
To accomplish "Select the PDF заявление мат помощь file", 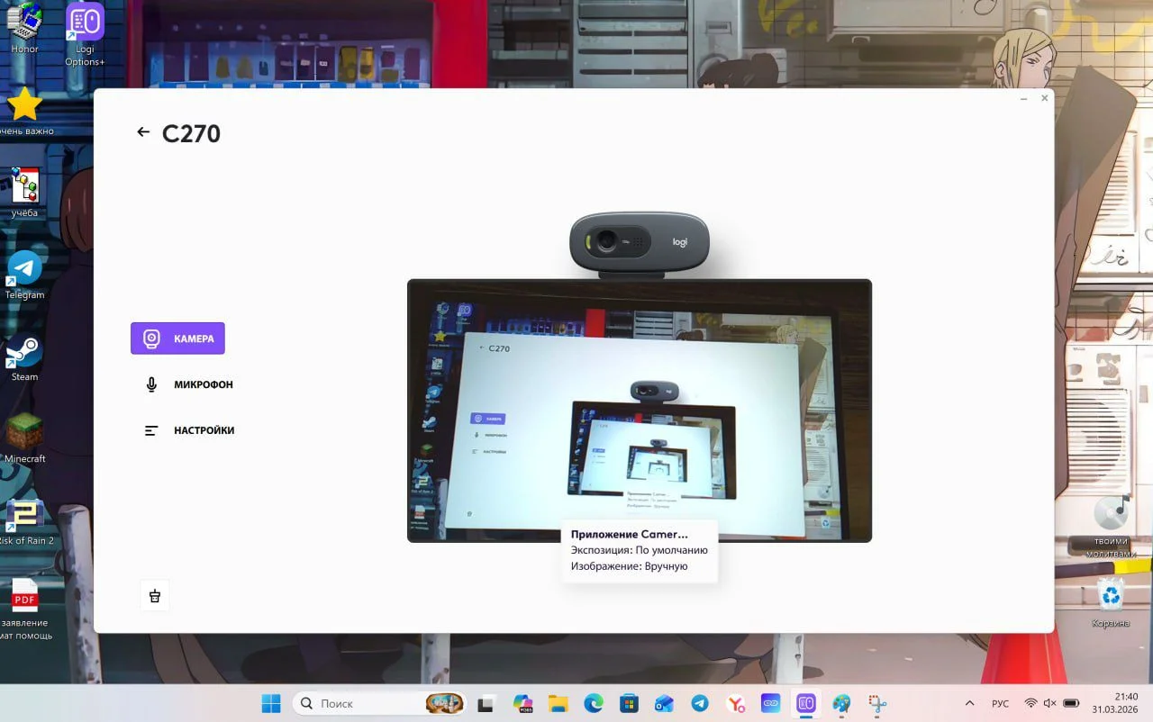I will point(25,609).
